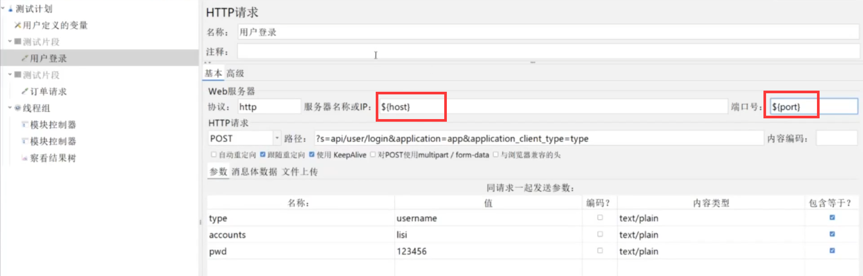
Task: Select 模块控制器 icon directly below 线程组
Action: coord(25,124)
